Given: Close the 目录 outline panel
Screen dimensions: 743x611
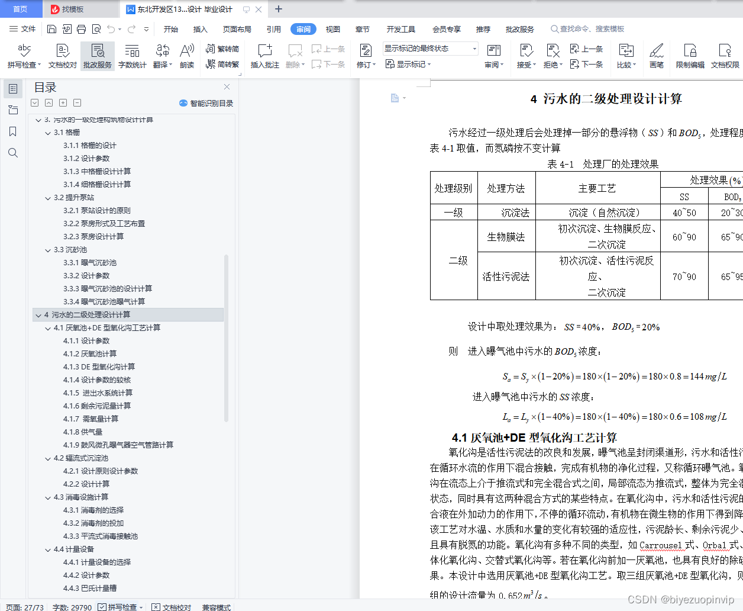Looking at the screenshot, I should [x=227, y=87].
